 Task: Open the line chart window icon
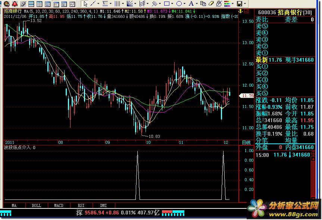pos(72,3)
